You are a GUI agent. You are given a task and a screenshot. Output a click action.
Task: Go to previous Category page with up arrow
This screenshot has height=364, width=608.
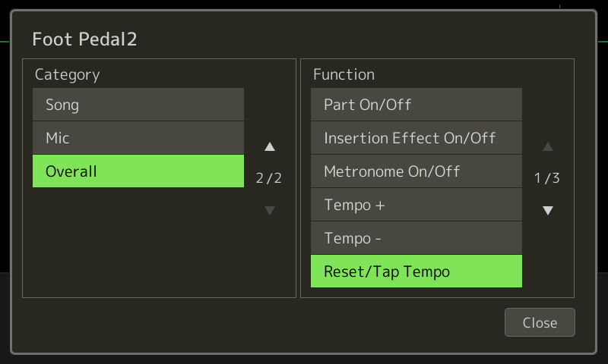click(x=270, y=146)
